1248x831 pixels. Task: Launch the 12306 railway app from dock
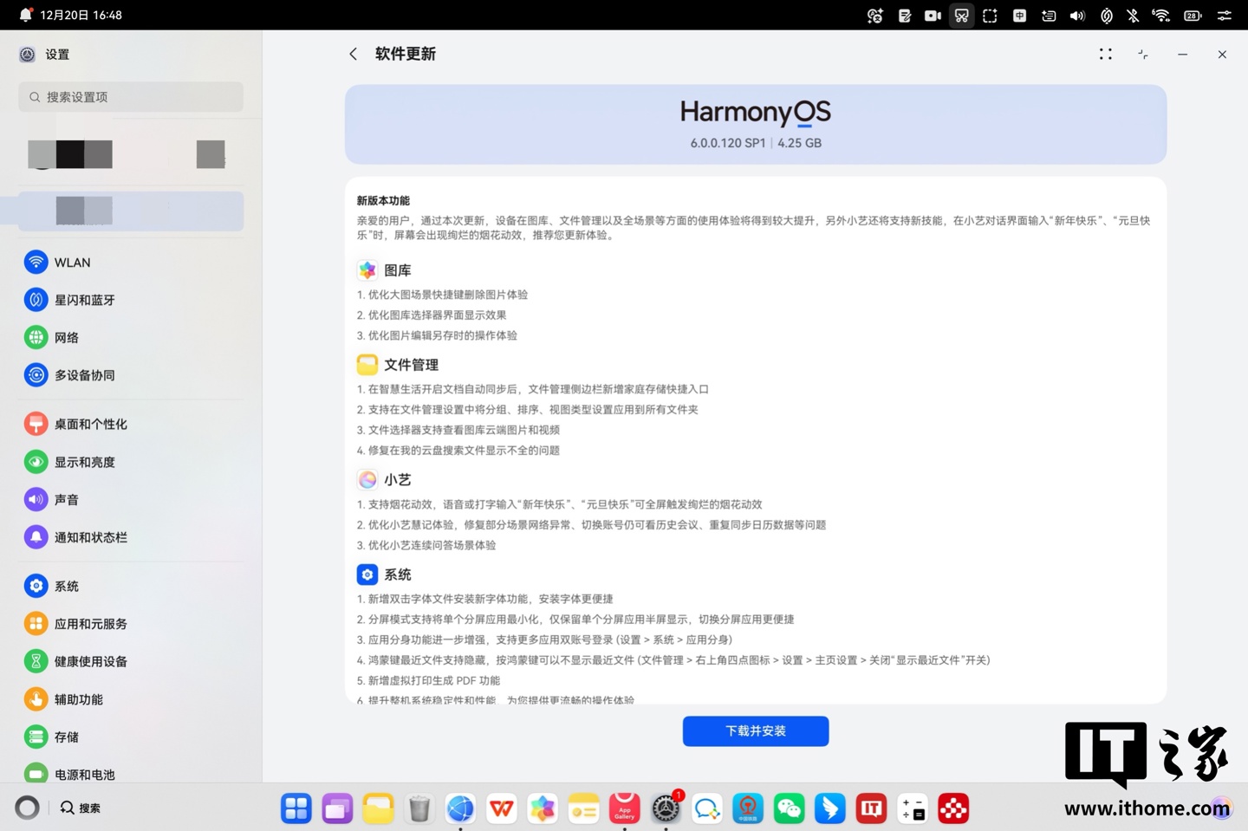click(748, 808)
